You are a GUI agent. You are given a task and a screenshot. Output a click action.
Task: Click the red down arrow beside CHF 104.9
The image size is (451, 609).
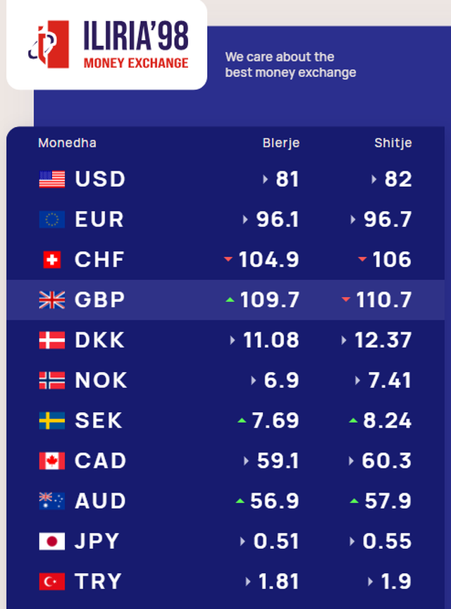click(x=228, y=260)
